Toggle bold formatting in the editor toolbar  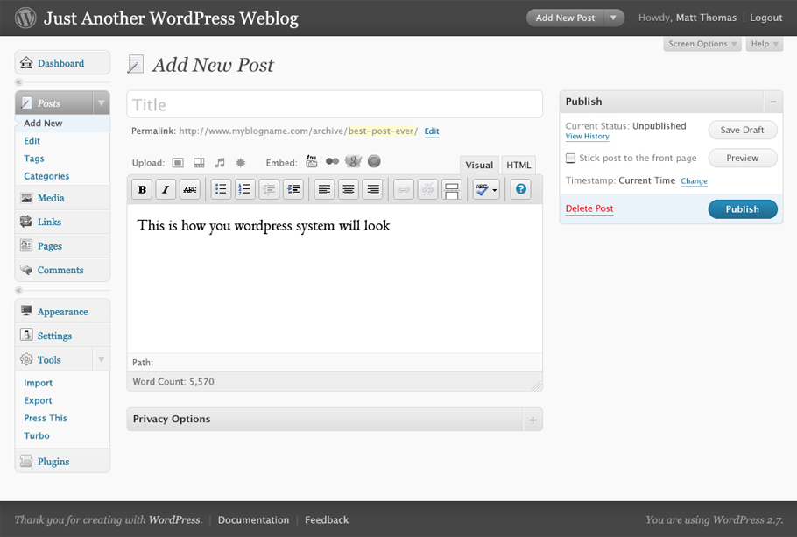point(142,190)
